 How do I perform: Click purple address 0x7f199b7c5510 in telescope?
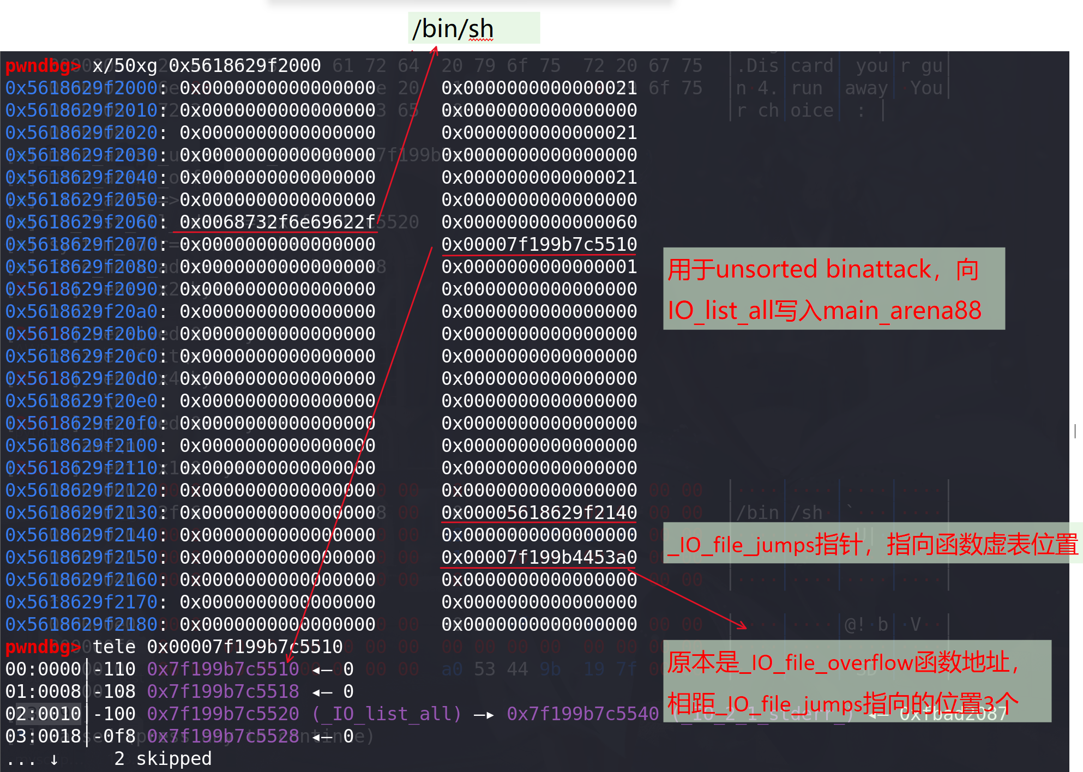tap(223, 669)
